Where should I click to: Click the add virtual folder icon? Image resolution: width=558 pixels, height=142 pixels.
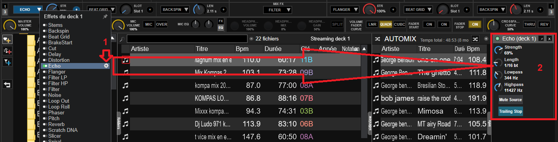coord(7,51)
